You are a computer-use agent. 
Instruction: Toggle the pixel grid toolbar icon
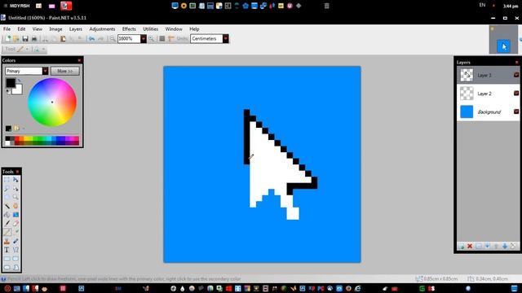162,39
